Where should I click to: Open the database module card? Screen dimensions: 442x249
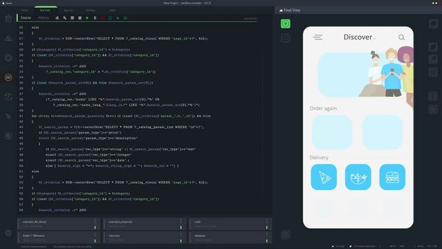click(x=230, y=237)
